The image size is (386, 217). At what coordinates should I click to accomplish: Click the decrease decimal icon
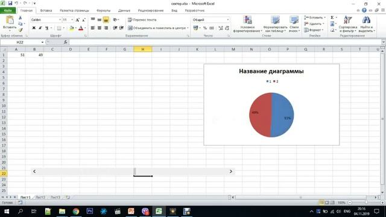[227, 28]
